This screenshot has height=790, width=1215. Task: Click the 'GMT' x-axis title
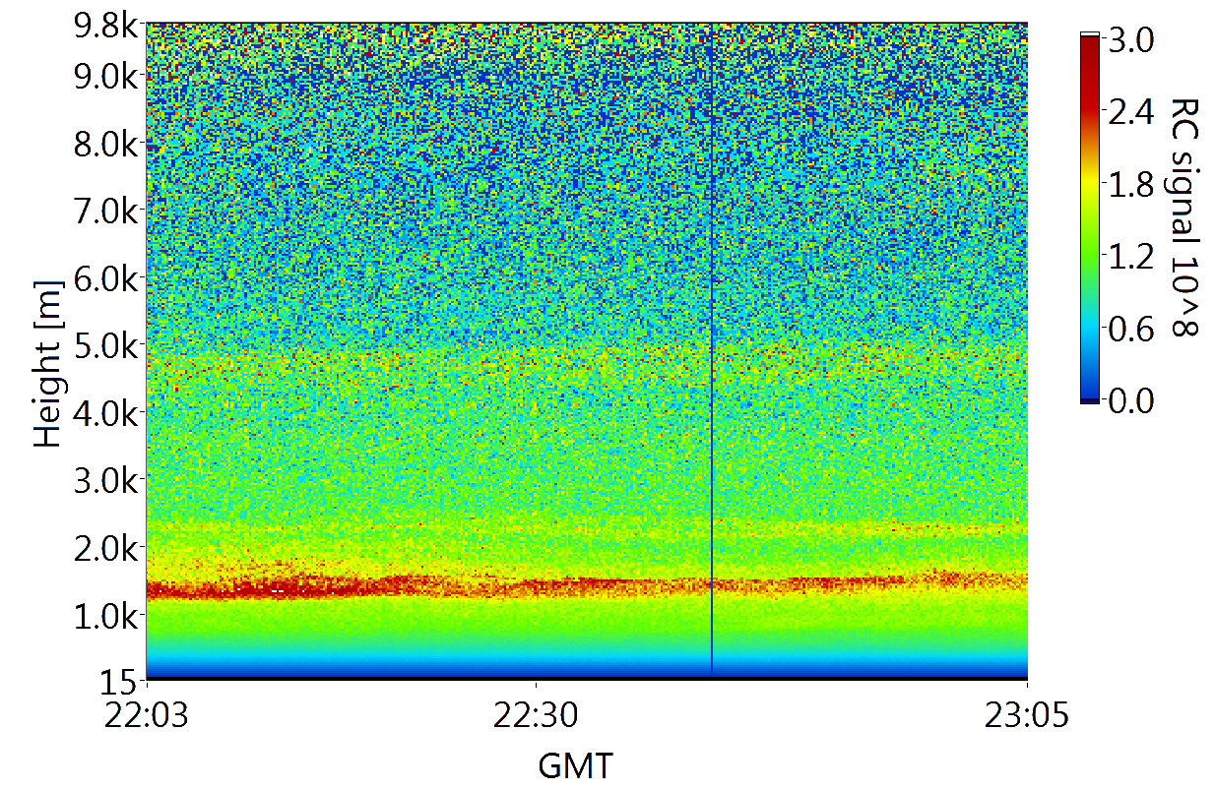pos(575,765)
